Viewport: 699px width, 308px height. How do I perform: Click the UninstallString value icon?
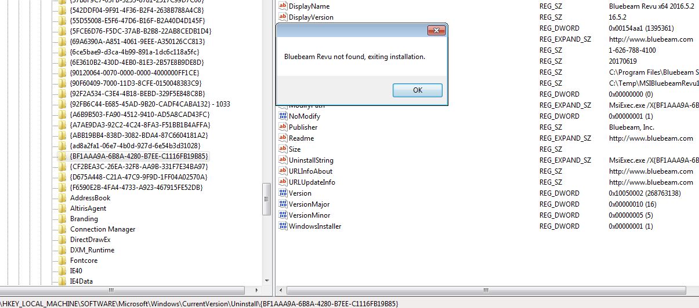click(x=283, y=160)
